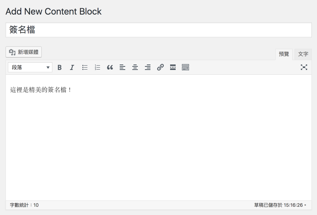The height and width of the screenshot is (215, 317).
Task: Insert a bulleted list
Action: pyautogui.click(x=85, y=67)
